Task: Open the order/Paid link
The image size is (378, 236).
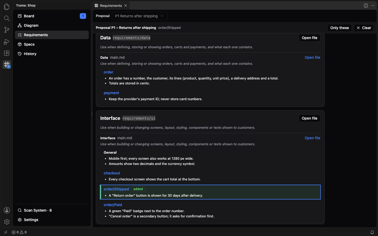Action: (x=113, y=205)
